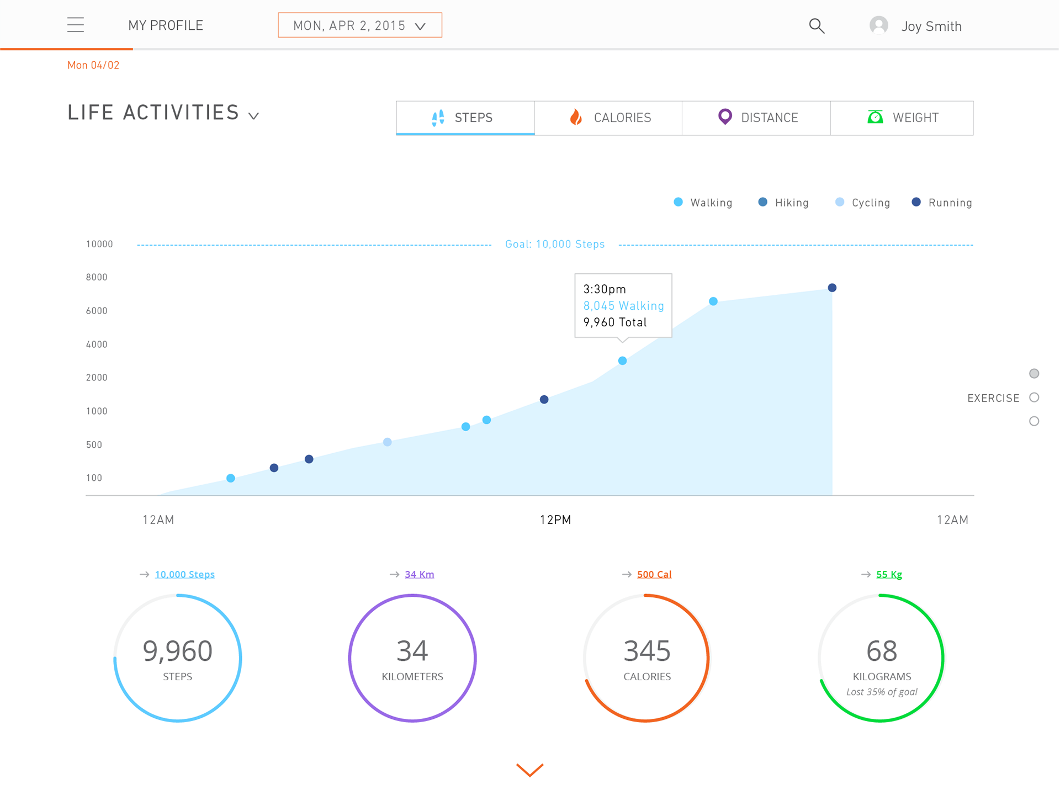Click the walking data point near 6000
The height and width of the screenshot is (795, 1060).
[x=713, y=301]
